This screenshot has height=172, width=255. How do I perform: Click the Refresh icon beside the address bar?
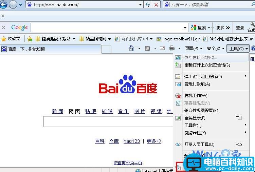(x=148, y=5)
